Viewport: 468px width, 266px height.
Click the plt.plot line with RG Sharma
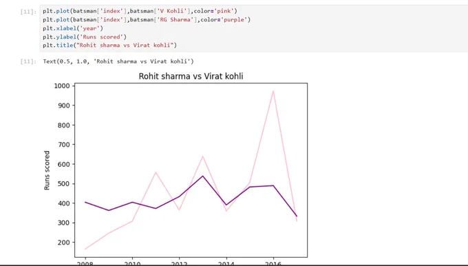coord(147,20)
